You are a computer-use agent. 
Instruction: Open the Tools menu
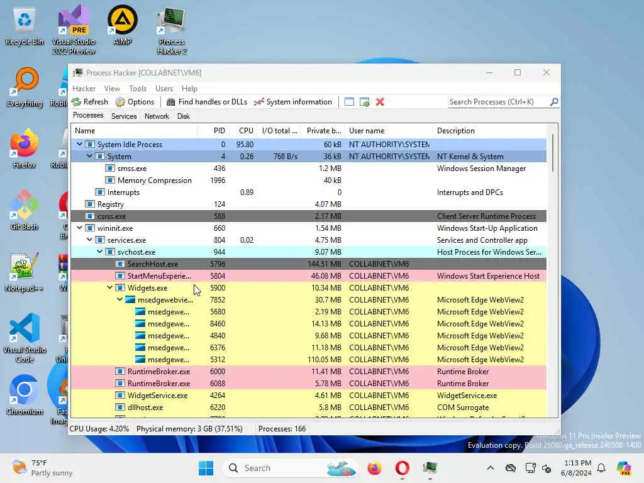tap(138, 88)
